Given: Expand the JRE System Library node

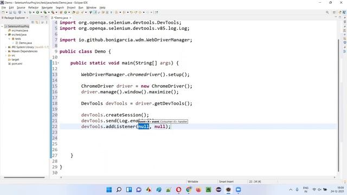Looking at the screenshot, I should (6, 47).
